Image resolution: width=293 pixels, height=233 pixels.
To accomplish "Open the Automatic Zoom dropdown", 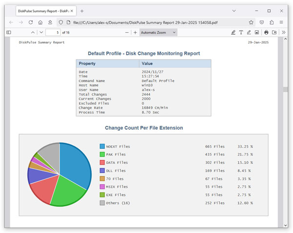I will point(158,33).
